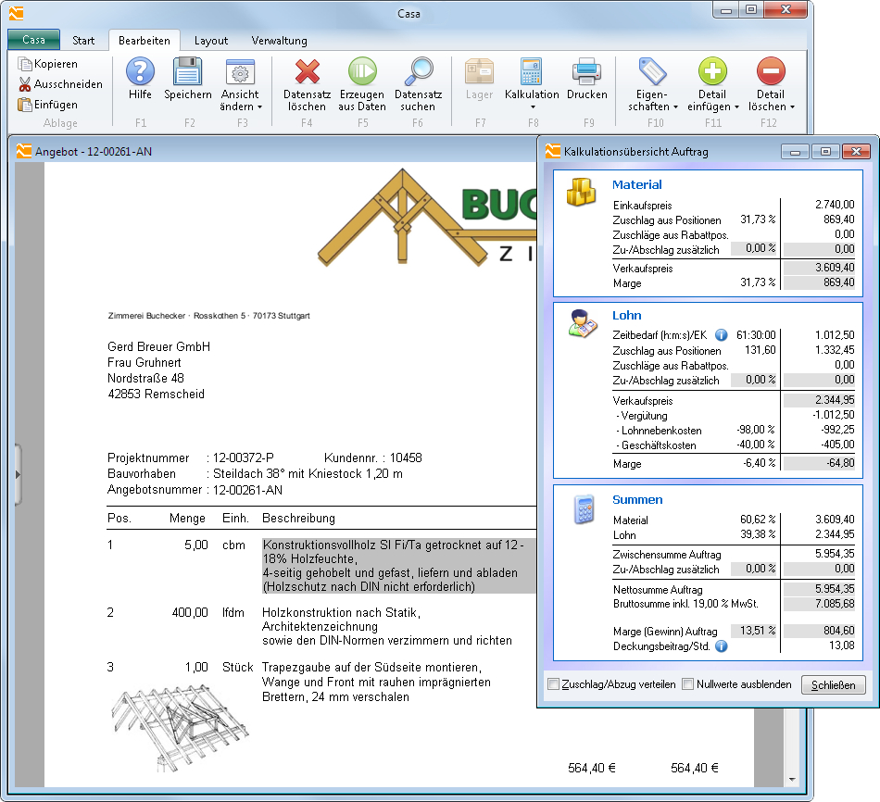Click the Ansicht ändern gear icon
The width and height of the screenshot is (880, 802).
tap(240, 72)
